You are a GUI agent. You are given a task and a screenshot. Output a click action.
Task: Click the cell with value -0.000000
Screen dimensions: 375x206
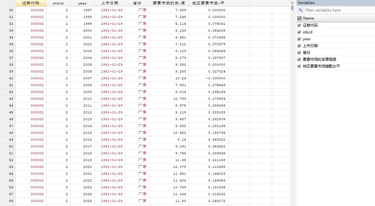[208, 78]
